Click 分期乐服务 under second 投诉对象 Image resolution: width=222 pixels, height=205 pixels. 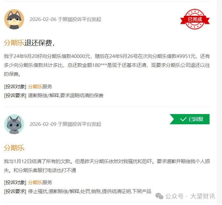[x=40, y=183]
